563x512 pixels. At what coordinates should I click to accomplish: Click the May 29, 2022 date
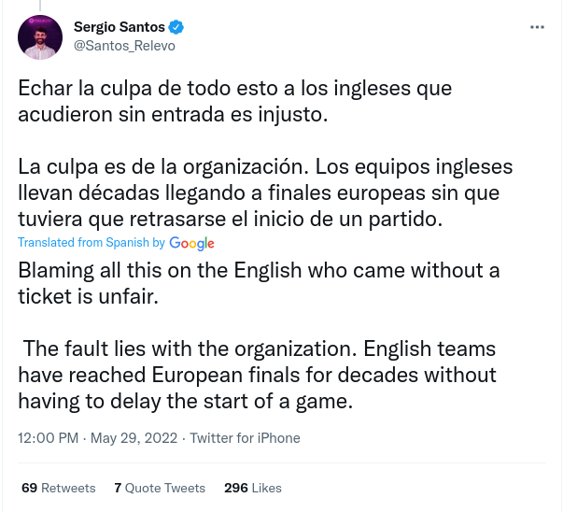click(x=134, y=437)
